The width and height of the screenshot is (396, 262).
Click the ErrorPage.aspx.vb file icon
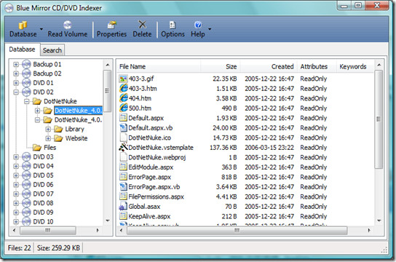coord(123,187)
